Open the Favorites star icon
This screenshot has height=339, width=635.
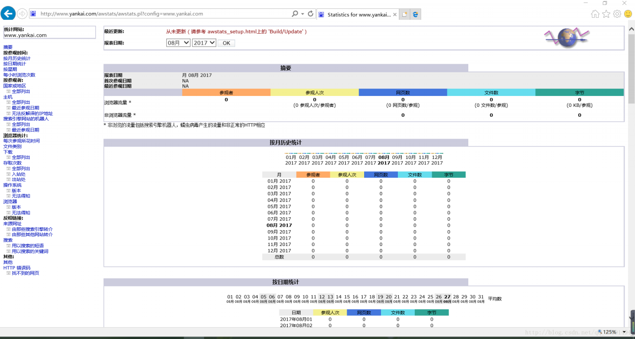606,14
